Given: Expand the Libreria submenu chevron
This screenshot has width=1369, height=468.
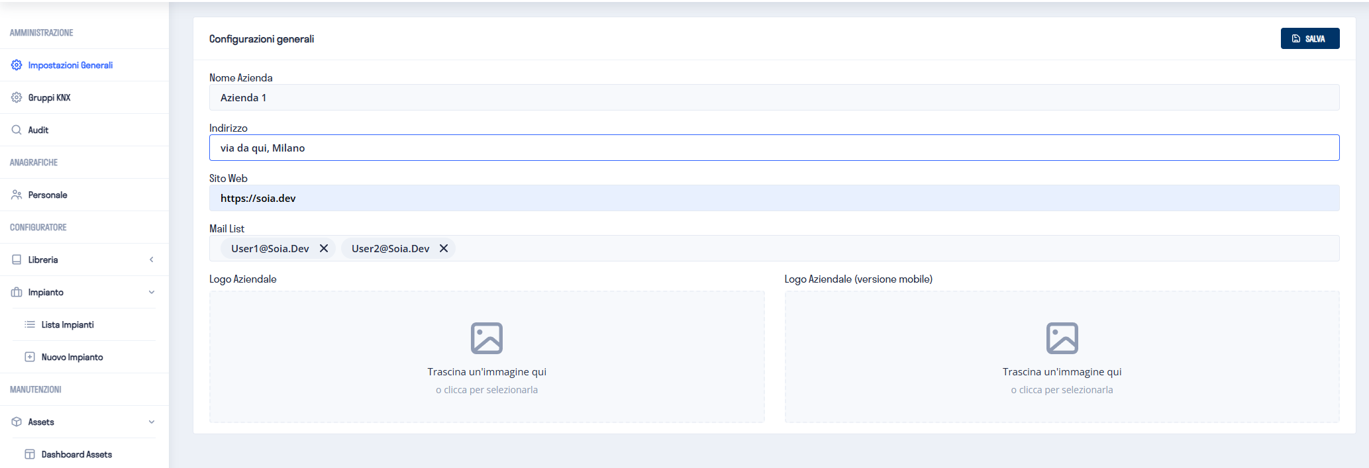Looking at the screenshot, I should (152, 259).
